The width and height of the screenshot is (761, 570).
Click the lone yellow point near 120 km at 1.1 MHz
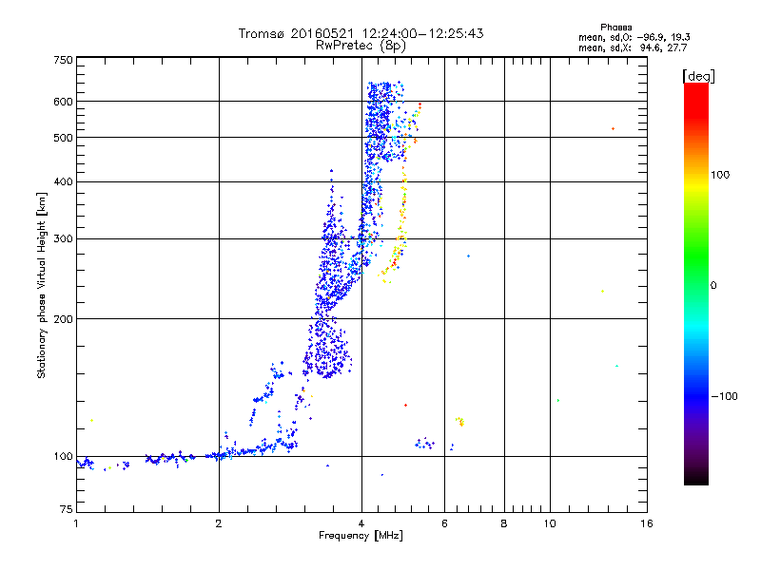[x=91, y=420]
